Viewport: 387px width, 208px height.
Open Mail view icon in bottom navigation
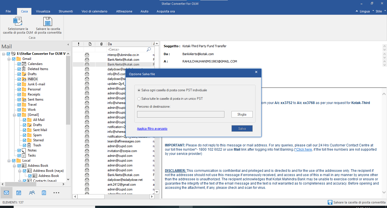click(6, 193)
